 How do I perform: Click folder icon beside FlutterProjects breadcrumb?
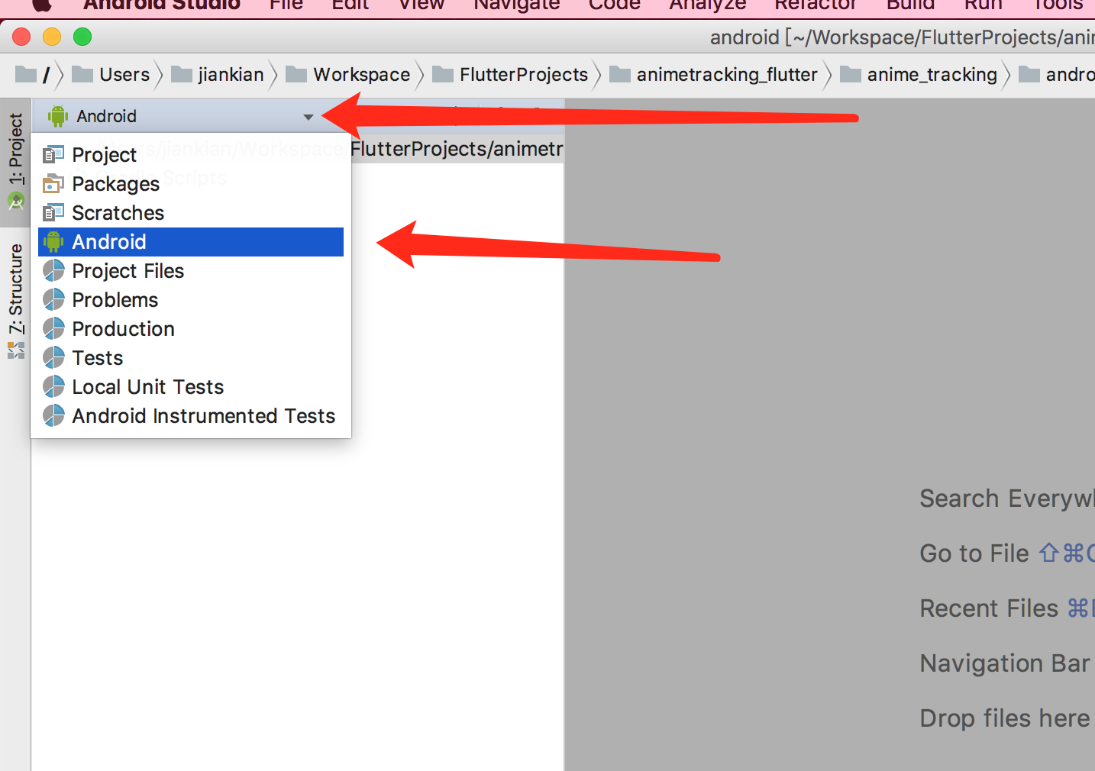click(x=443, y=74)
